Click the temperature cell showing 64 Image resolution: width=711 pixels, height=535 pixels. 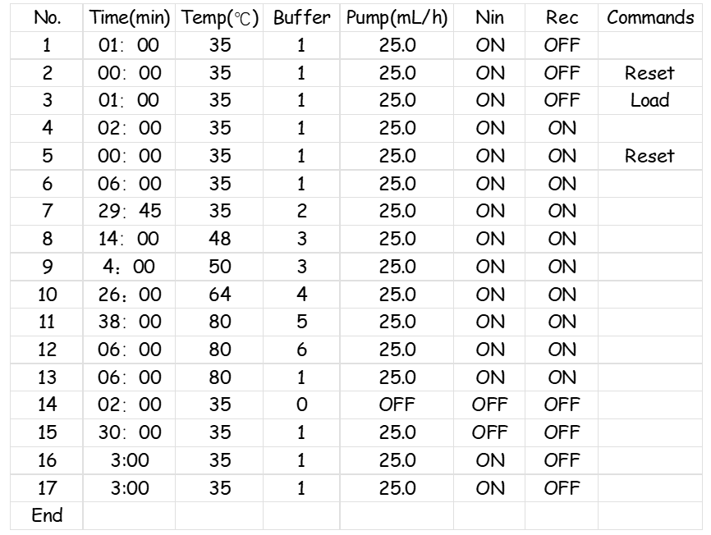pyautogui.click(x=219, y=295)
